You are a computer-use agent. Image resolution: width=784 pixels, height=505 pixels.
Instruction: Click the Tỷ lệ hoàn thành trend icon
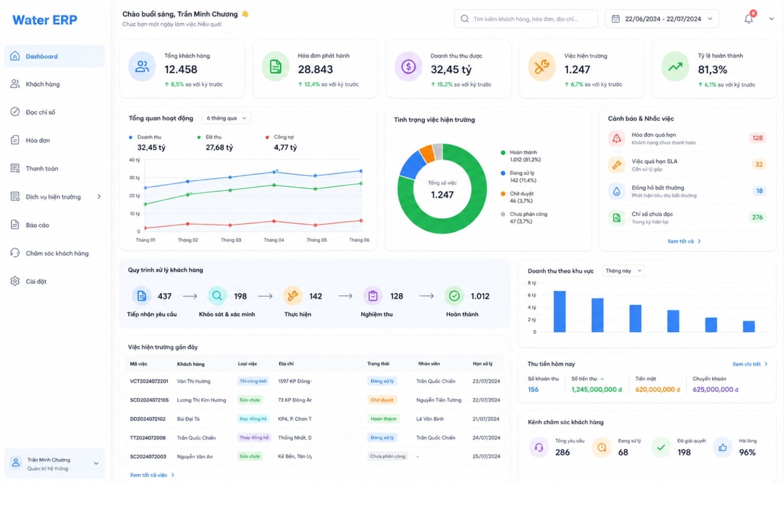point(675,66)
